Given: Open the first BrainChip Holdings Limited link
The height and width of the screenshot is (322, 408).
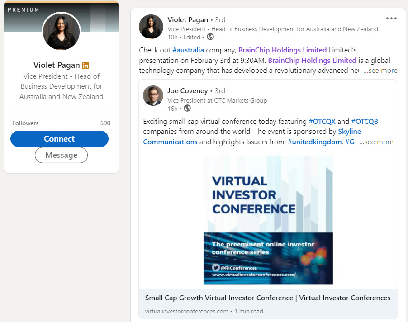Looking at the screenshot, I should [x=282, y=50].
